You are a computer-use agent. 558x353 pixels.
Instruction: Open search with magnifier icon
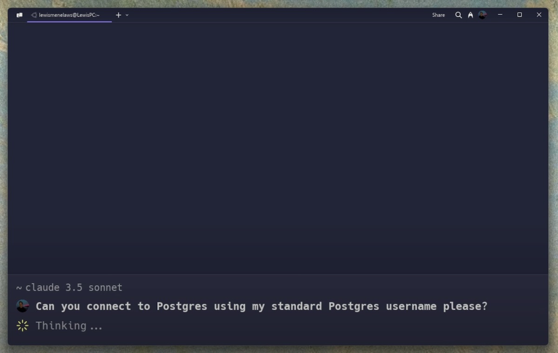click(x=458, y=15)
